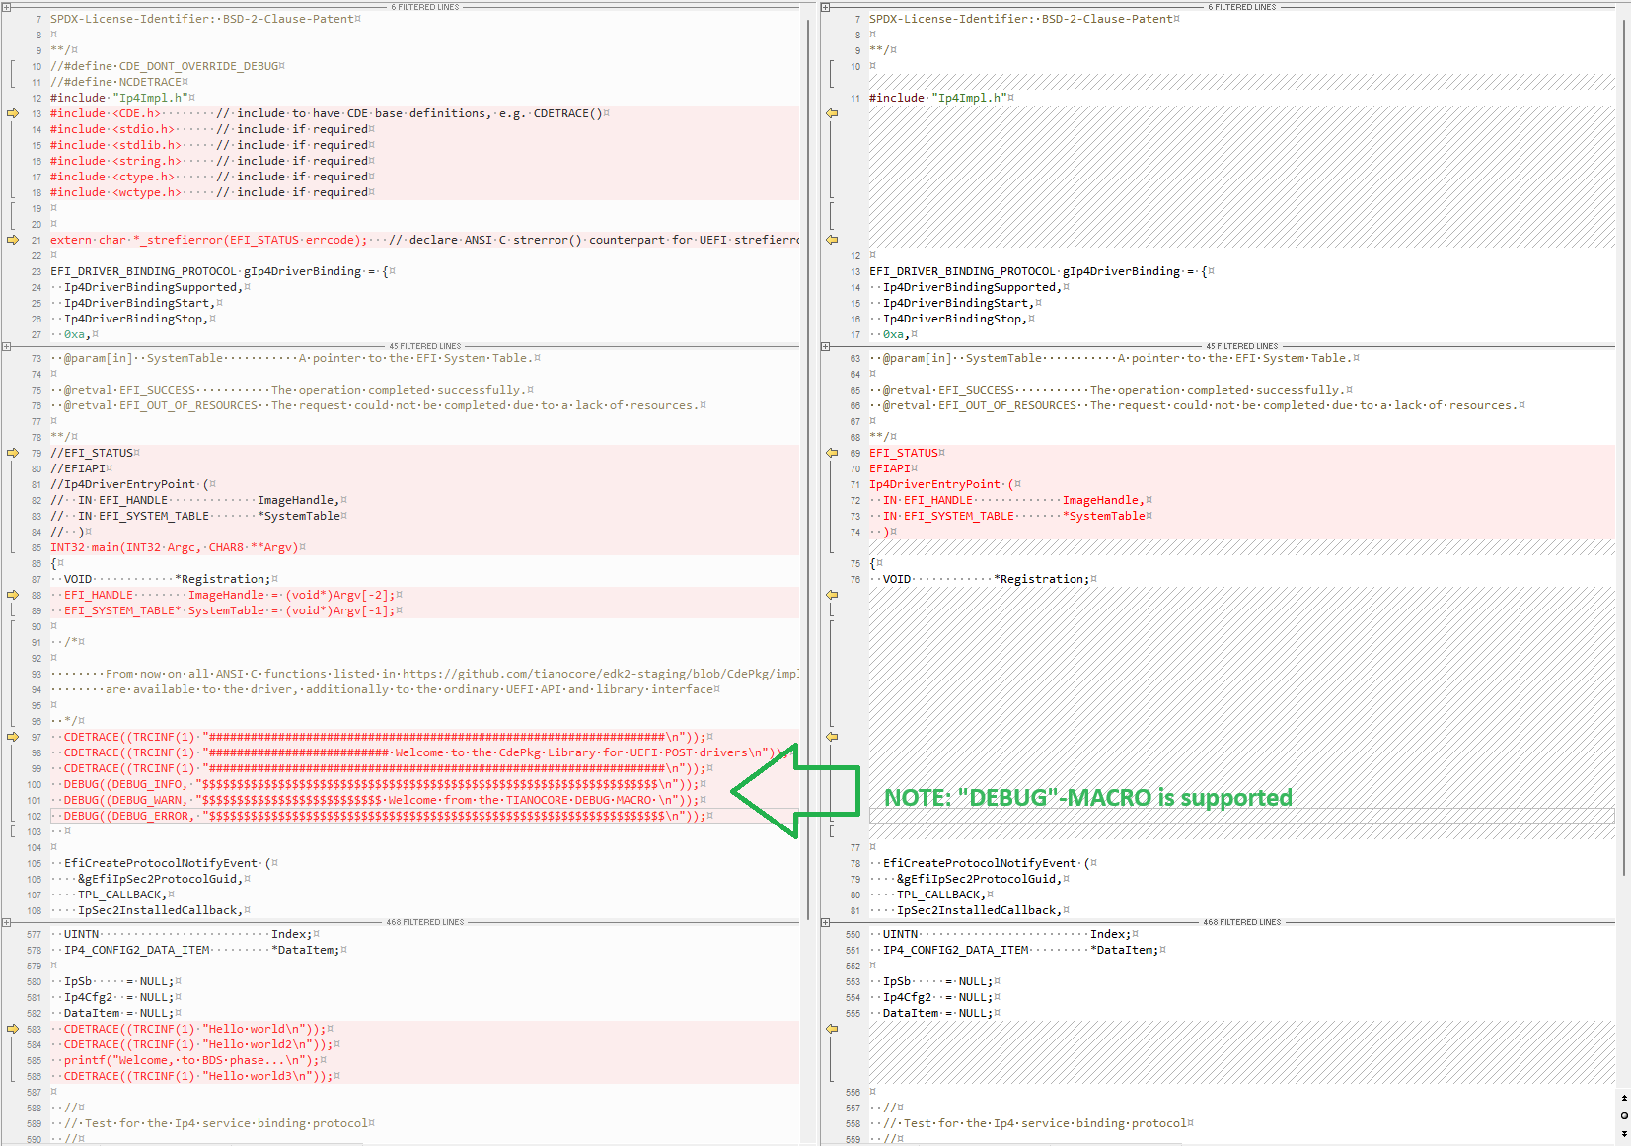Click left line 584 CDETRACE Hello world2
1631x1146 pixels.
point(201,1044)
